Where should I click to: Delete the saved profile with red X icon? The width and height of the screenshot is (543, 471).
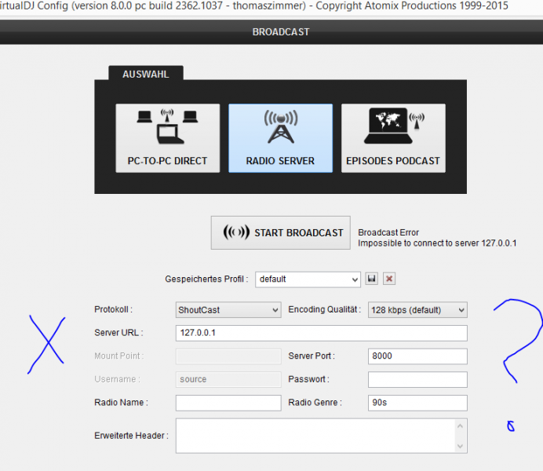click(389, 279)
